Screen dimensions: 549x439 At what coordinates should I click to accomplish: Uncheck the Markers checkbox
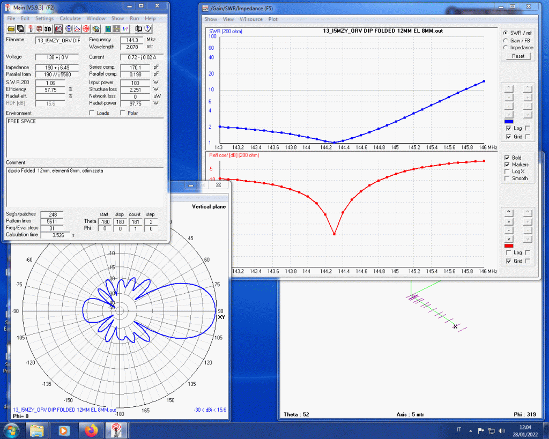coord(507,165)
